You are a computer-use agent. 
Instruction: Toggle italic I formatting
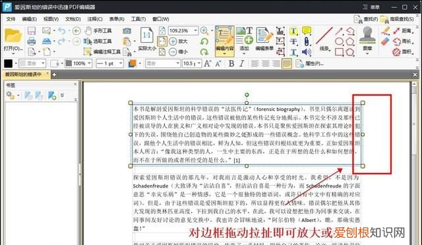242,63
